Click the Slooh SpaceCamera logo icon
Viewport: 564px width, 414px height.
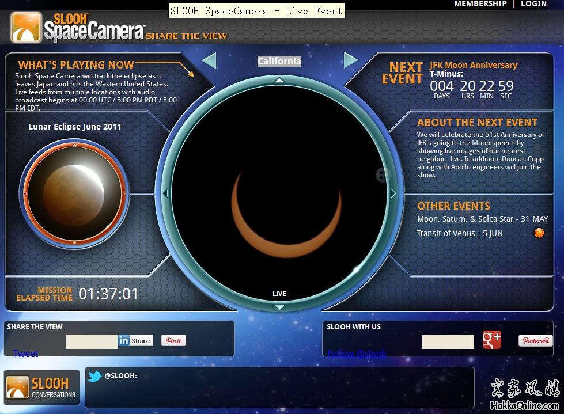click(x=27, y=28)
